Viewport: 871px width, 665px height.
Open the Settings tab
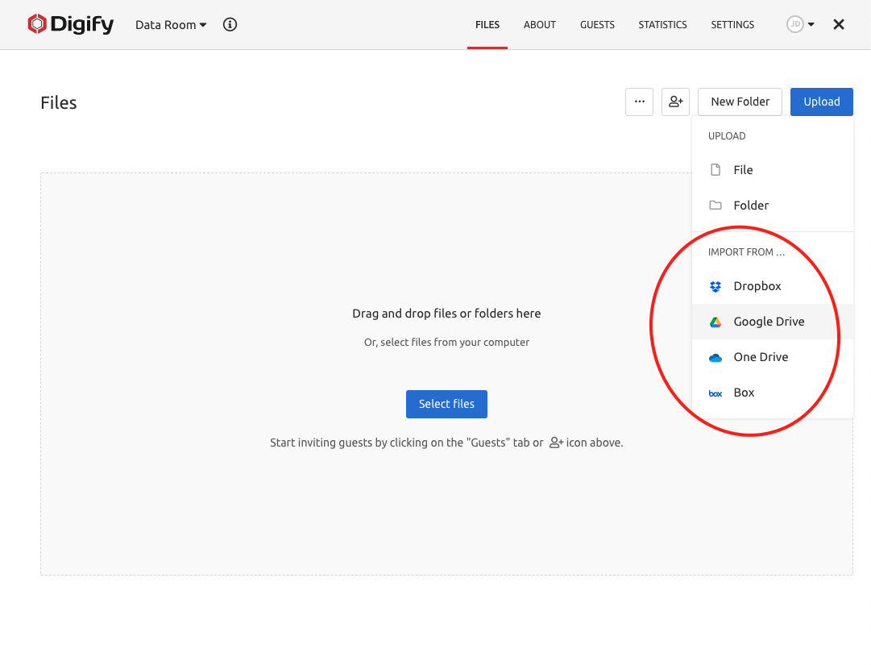tap(732, 25)
